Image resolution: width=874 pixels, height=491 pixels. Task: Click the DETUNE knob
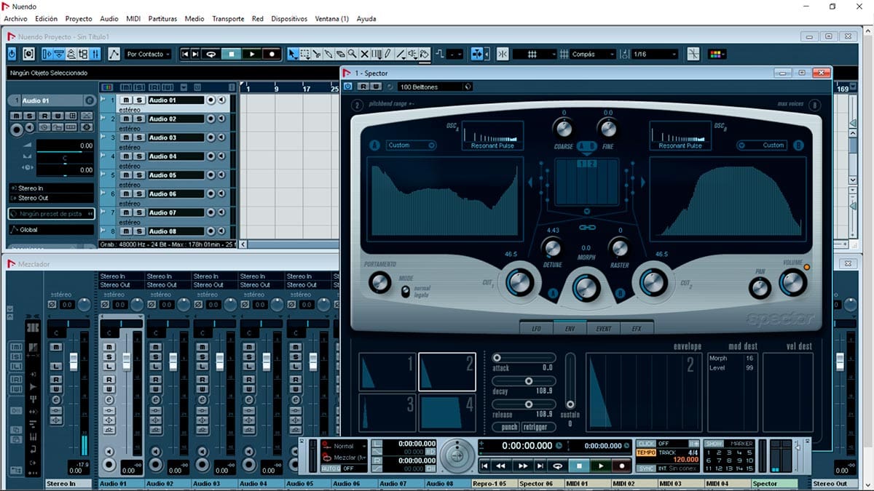click(x=552, y=248)
